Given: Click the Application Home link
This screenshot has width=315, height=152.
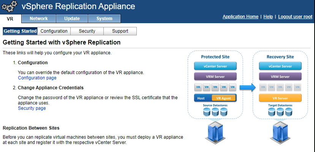Looking at the screenshot, I should click(241, 17).
